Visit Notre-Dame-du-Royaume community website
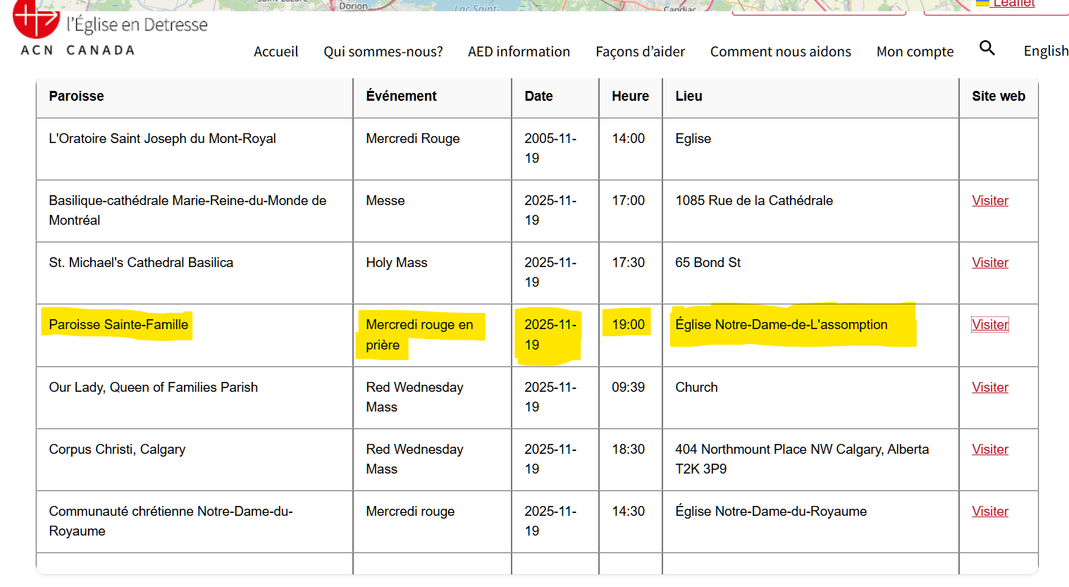1069x587 pixels. point(989,512)
